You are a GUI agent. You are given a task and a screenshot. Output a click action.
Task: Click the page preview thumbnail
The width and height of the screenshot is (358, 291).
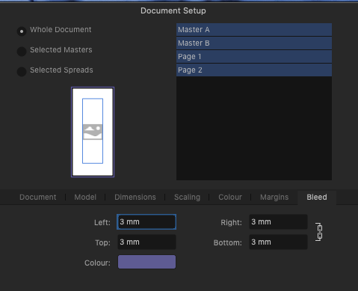93,132
